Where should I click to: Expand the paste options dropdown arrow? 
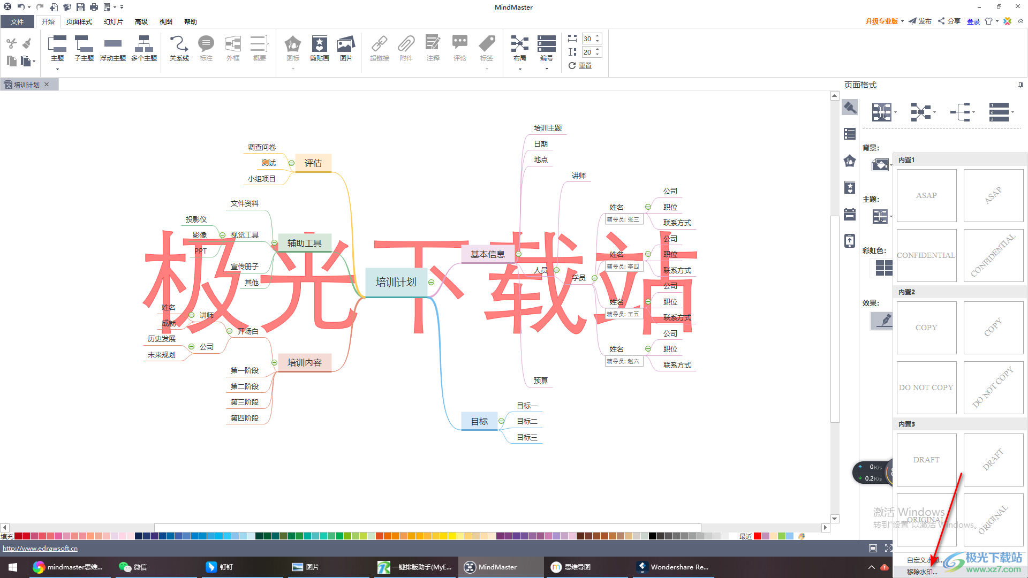(x=34, y=62)
